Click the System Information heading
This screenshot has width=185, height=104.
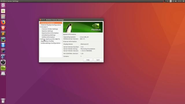point(69,34)
